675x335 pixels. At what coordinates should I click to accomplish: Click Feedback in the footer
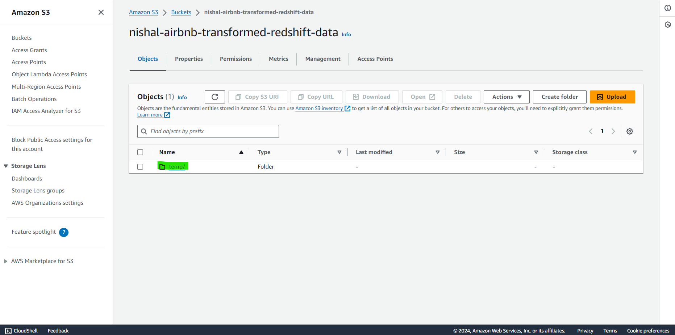tap(58, 331)
